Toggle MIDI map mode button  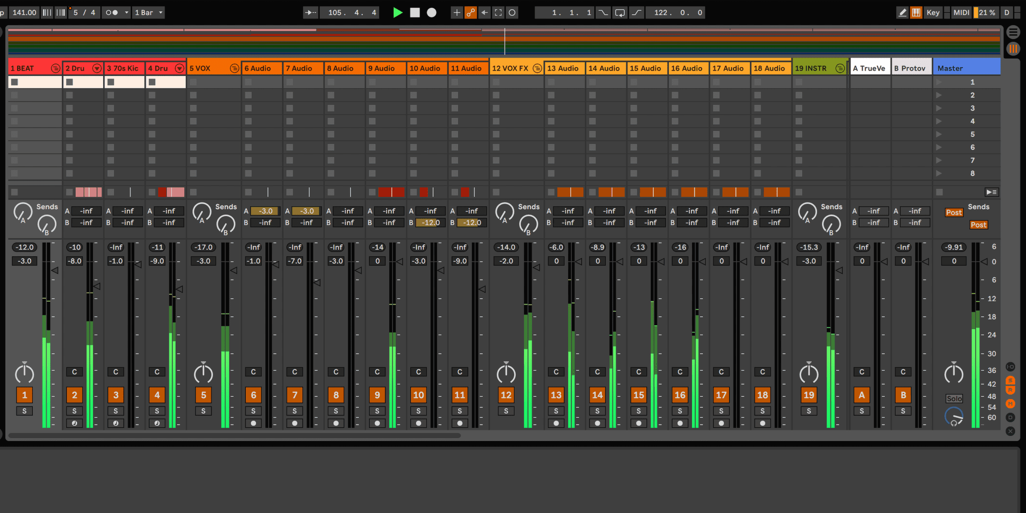961,13
